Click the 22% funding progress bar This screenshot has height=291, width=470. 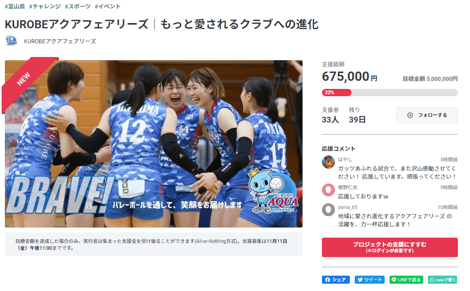pyautogui.click(x=390, y=93)
